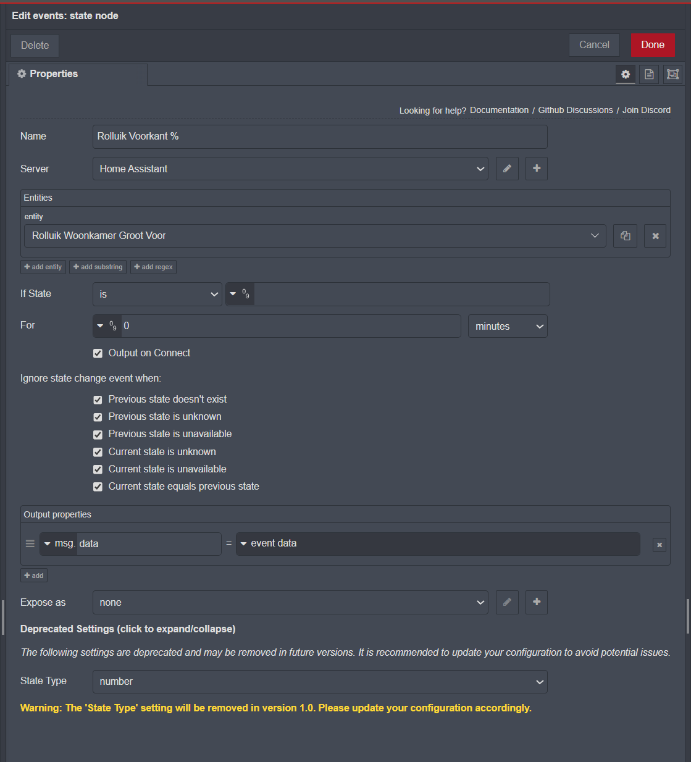Open the minutes unit dropdown
The image size is (691, 762).
pos(508,326)
